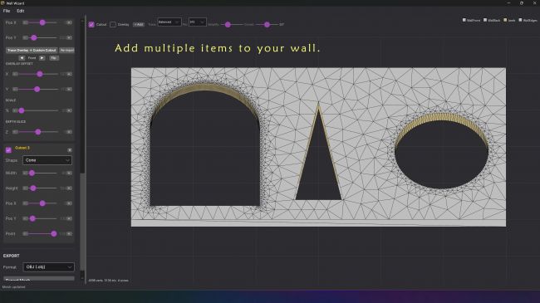The width and height of the screenshot is (540, 303).
Task: Click the Point slider handle
Action: 54,234
